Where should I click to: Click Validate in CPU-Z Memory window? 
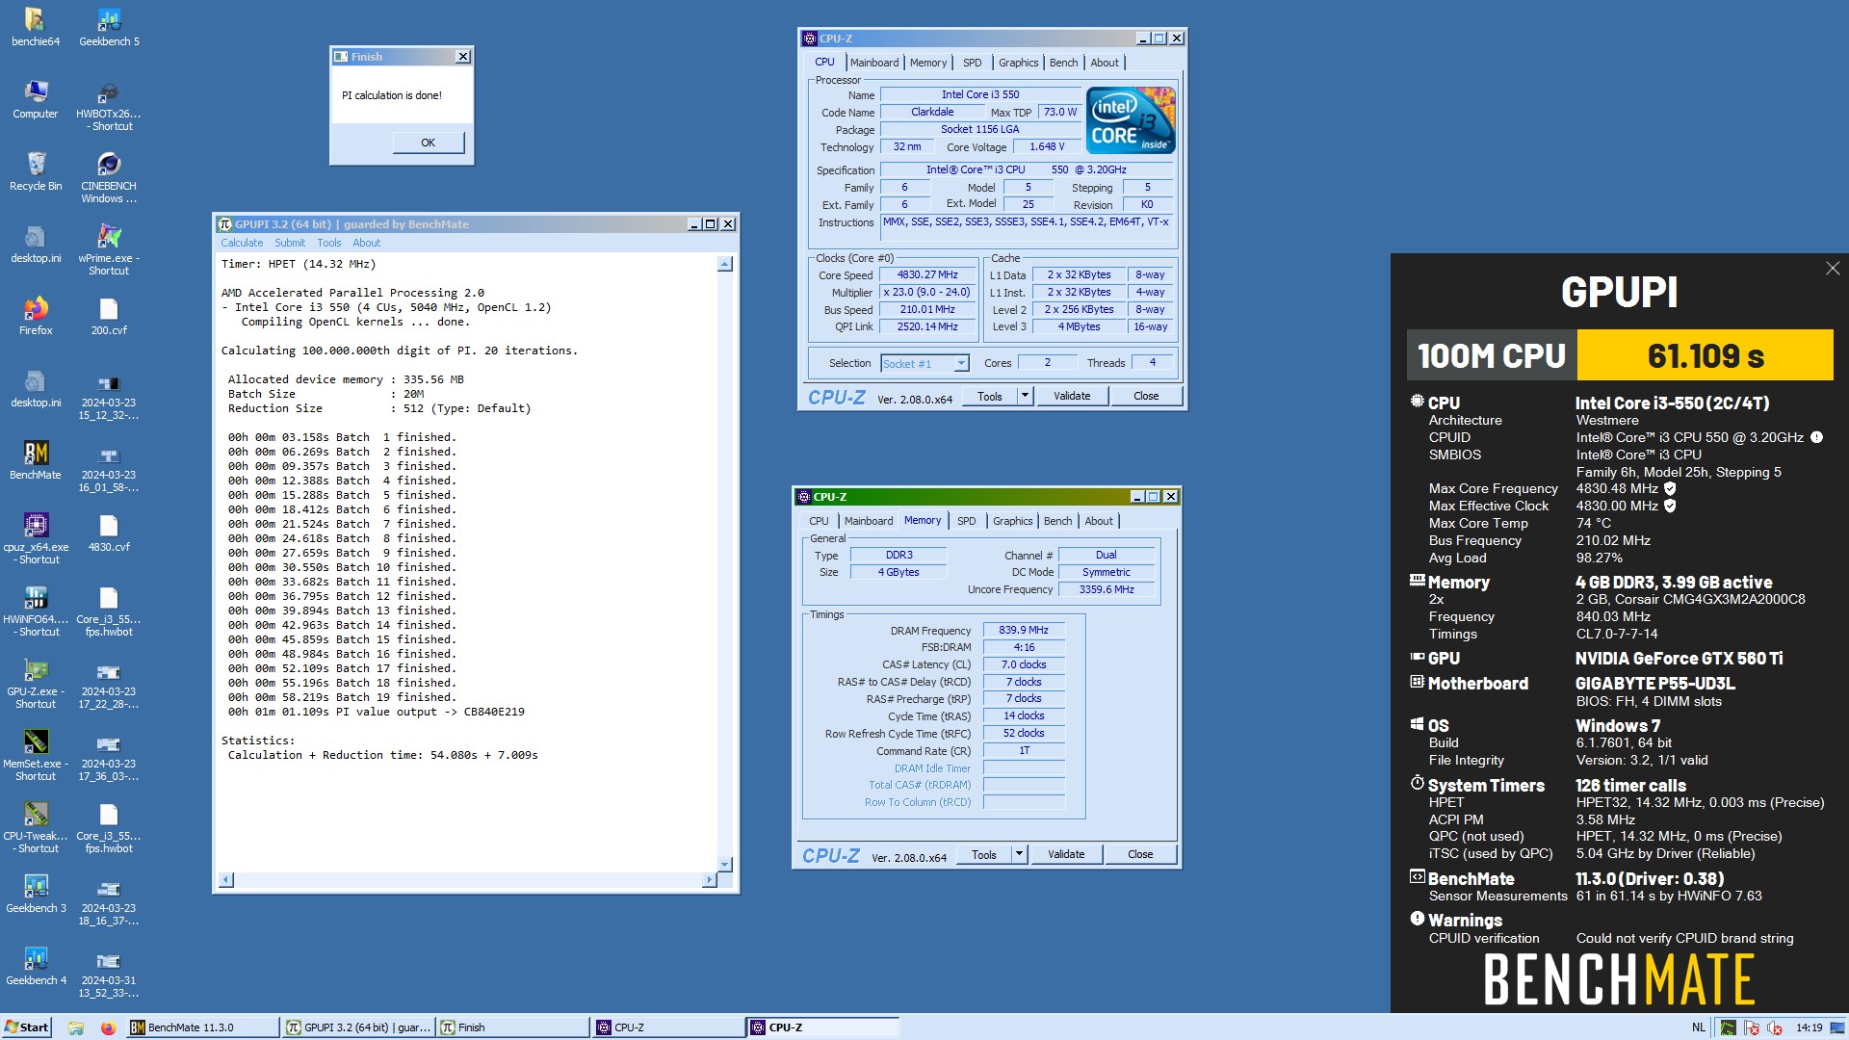point(1066,854)
